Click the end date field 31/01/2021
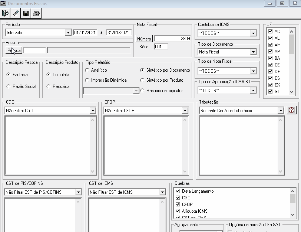 click(x=119, y=33)
